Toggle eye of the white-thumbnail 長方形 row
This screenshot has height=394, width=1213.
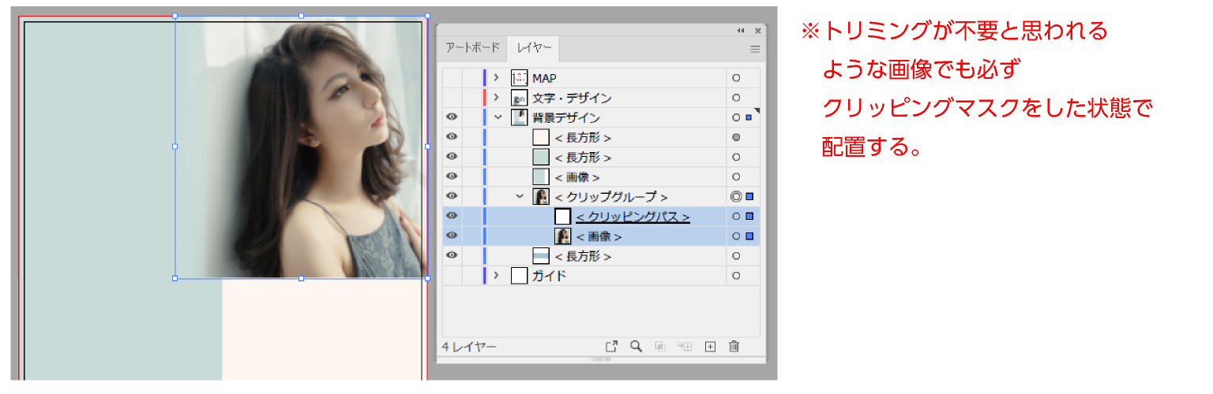tap(452, 136)
